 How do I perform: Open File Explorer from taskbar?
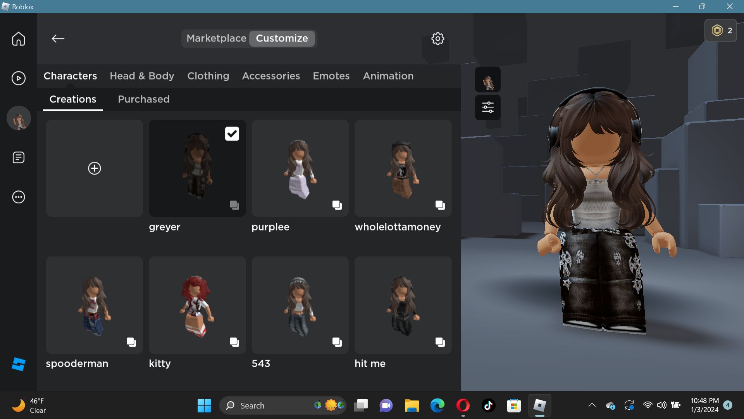pos(412,405)
